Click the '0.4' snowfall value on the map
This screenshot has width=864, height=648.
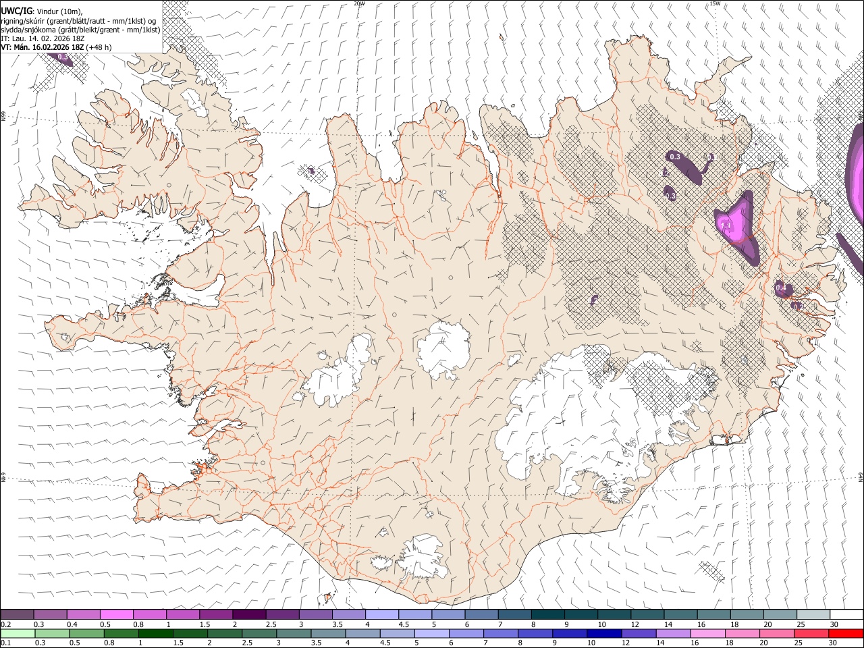tap(781, 288)
